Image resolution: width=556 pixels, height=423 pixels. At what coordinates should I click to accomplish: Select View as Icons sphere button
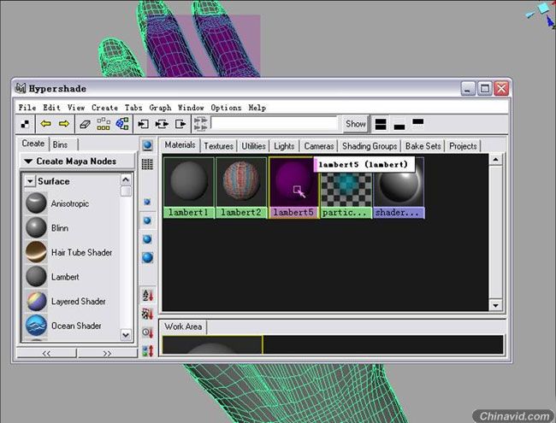[147, 145]
